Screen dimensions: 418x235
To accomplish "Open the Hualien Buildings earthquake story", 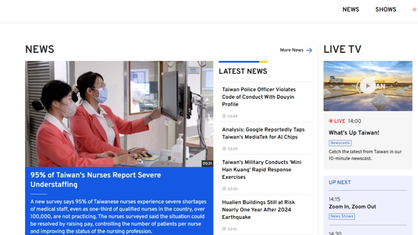I will (x=258, y=209).
